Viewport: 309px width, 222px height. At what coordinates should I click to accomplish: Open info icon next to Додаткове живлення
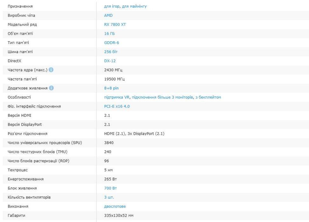pos(51,88)
